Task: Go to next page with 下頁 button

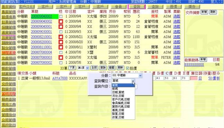Action: pyautogui.click(x=72, y=68)
